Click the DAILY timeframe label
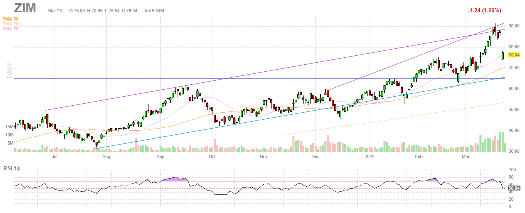 click(x=8, y=70)
